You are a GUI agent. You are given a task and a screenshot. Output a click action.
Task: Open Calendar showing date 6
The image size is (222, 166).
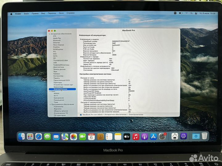tap(92, 136)
